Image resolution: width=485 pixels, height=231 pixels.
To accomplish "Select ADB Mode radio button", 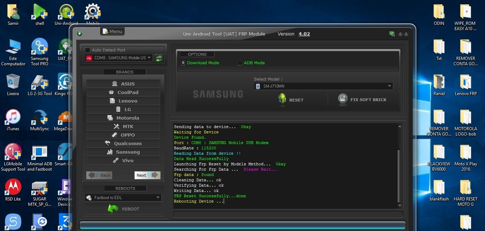I will (240, 63).
